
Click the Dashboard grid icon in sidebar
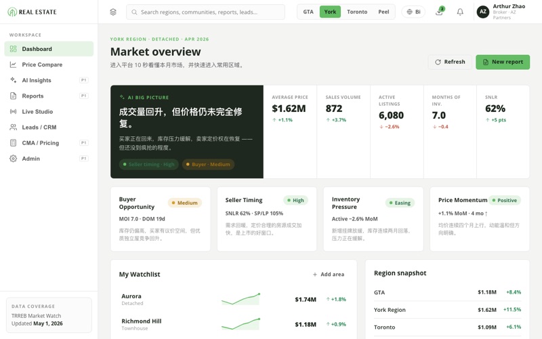[x=13, y=49]
